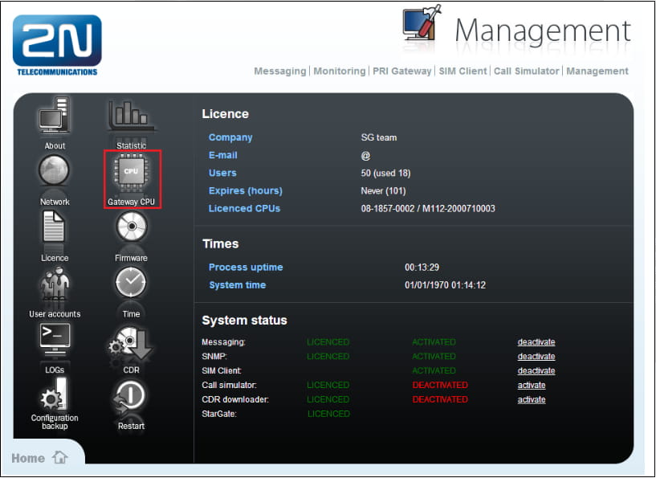Viewport: 656px width, 478px height.
Task: Click the Home house icon
Action: [60, 457]
